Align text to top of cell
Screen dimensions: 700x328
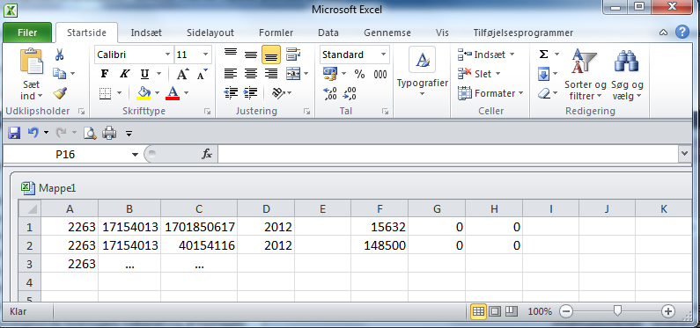tap(231, 55)
